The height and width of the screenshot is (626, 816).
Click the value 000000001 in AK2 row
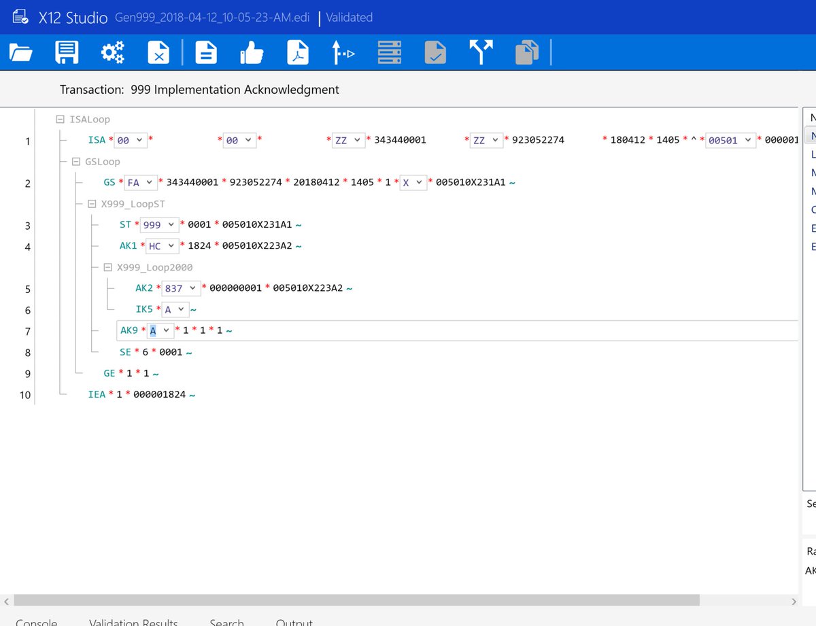point(236,288)
